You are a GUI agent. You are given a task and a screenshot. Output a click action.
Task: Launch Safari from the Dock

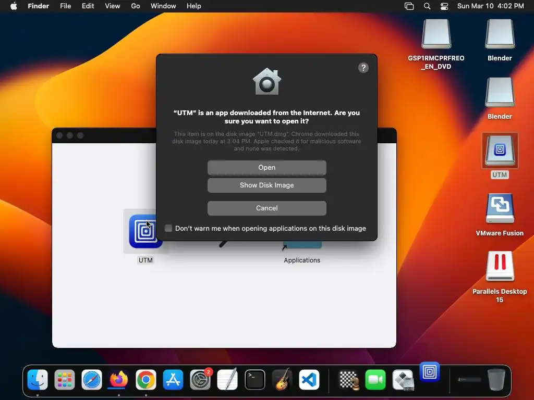92,380
